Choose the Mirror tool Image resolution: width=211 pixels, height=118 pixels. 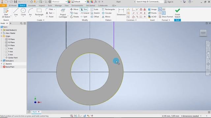pyautogui.click(x=106, y=17)
